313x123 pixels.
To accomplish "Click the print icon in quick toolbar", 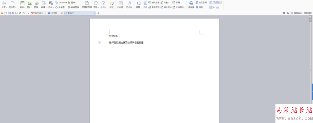I will (13, 13).
